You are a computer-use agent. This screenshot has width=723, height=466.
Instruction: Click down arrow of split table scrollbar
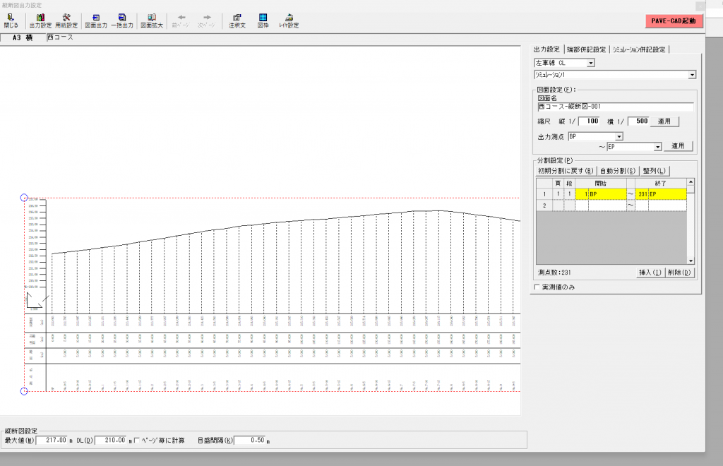coord(691,261)
